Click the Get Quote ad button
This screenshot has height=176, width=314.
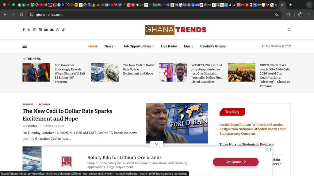pos(235,162)
